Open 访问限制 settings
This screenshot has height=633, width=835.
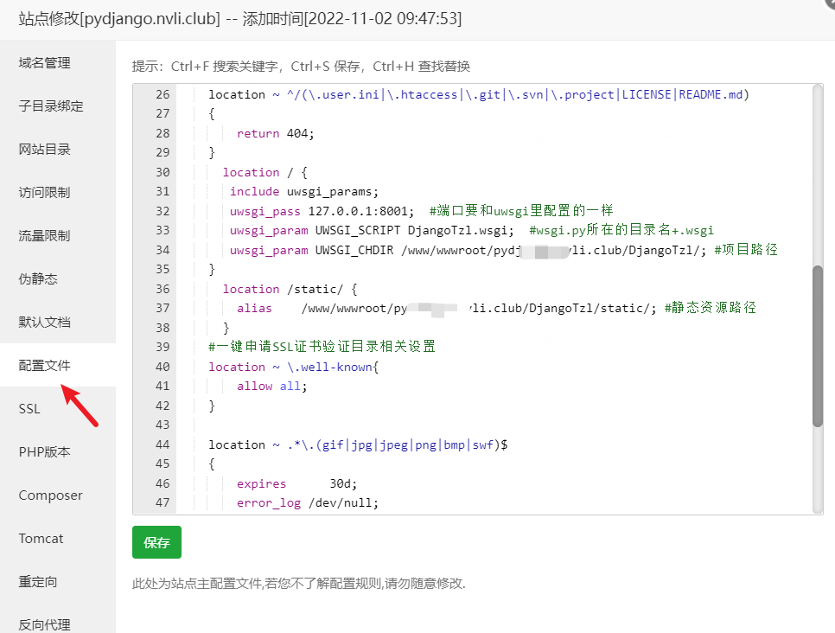(x=45, y=193)
